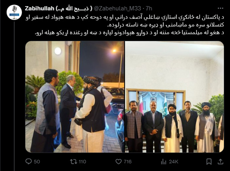View tweet analytics bar chart icon
Screen dimensions: 230x171
pos(163,162)
